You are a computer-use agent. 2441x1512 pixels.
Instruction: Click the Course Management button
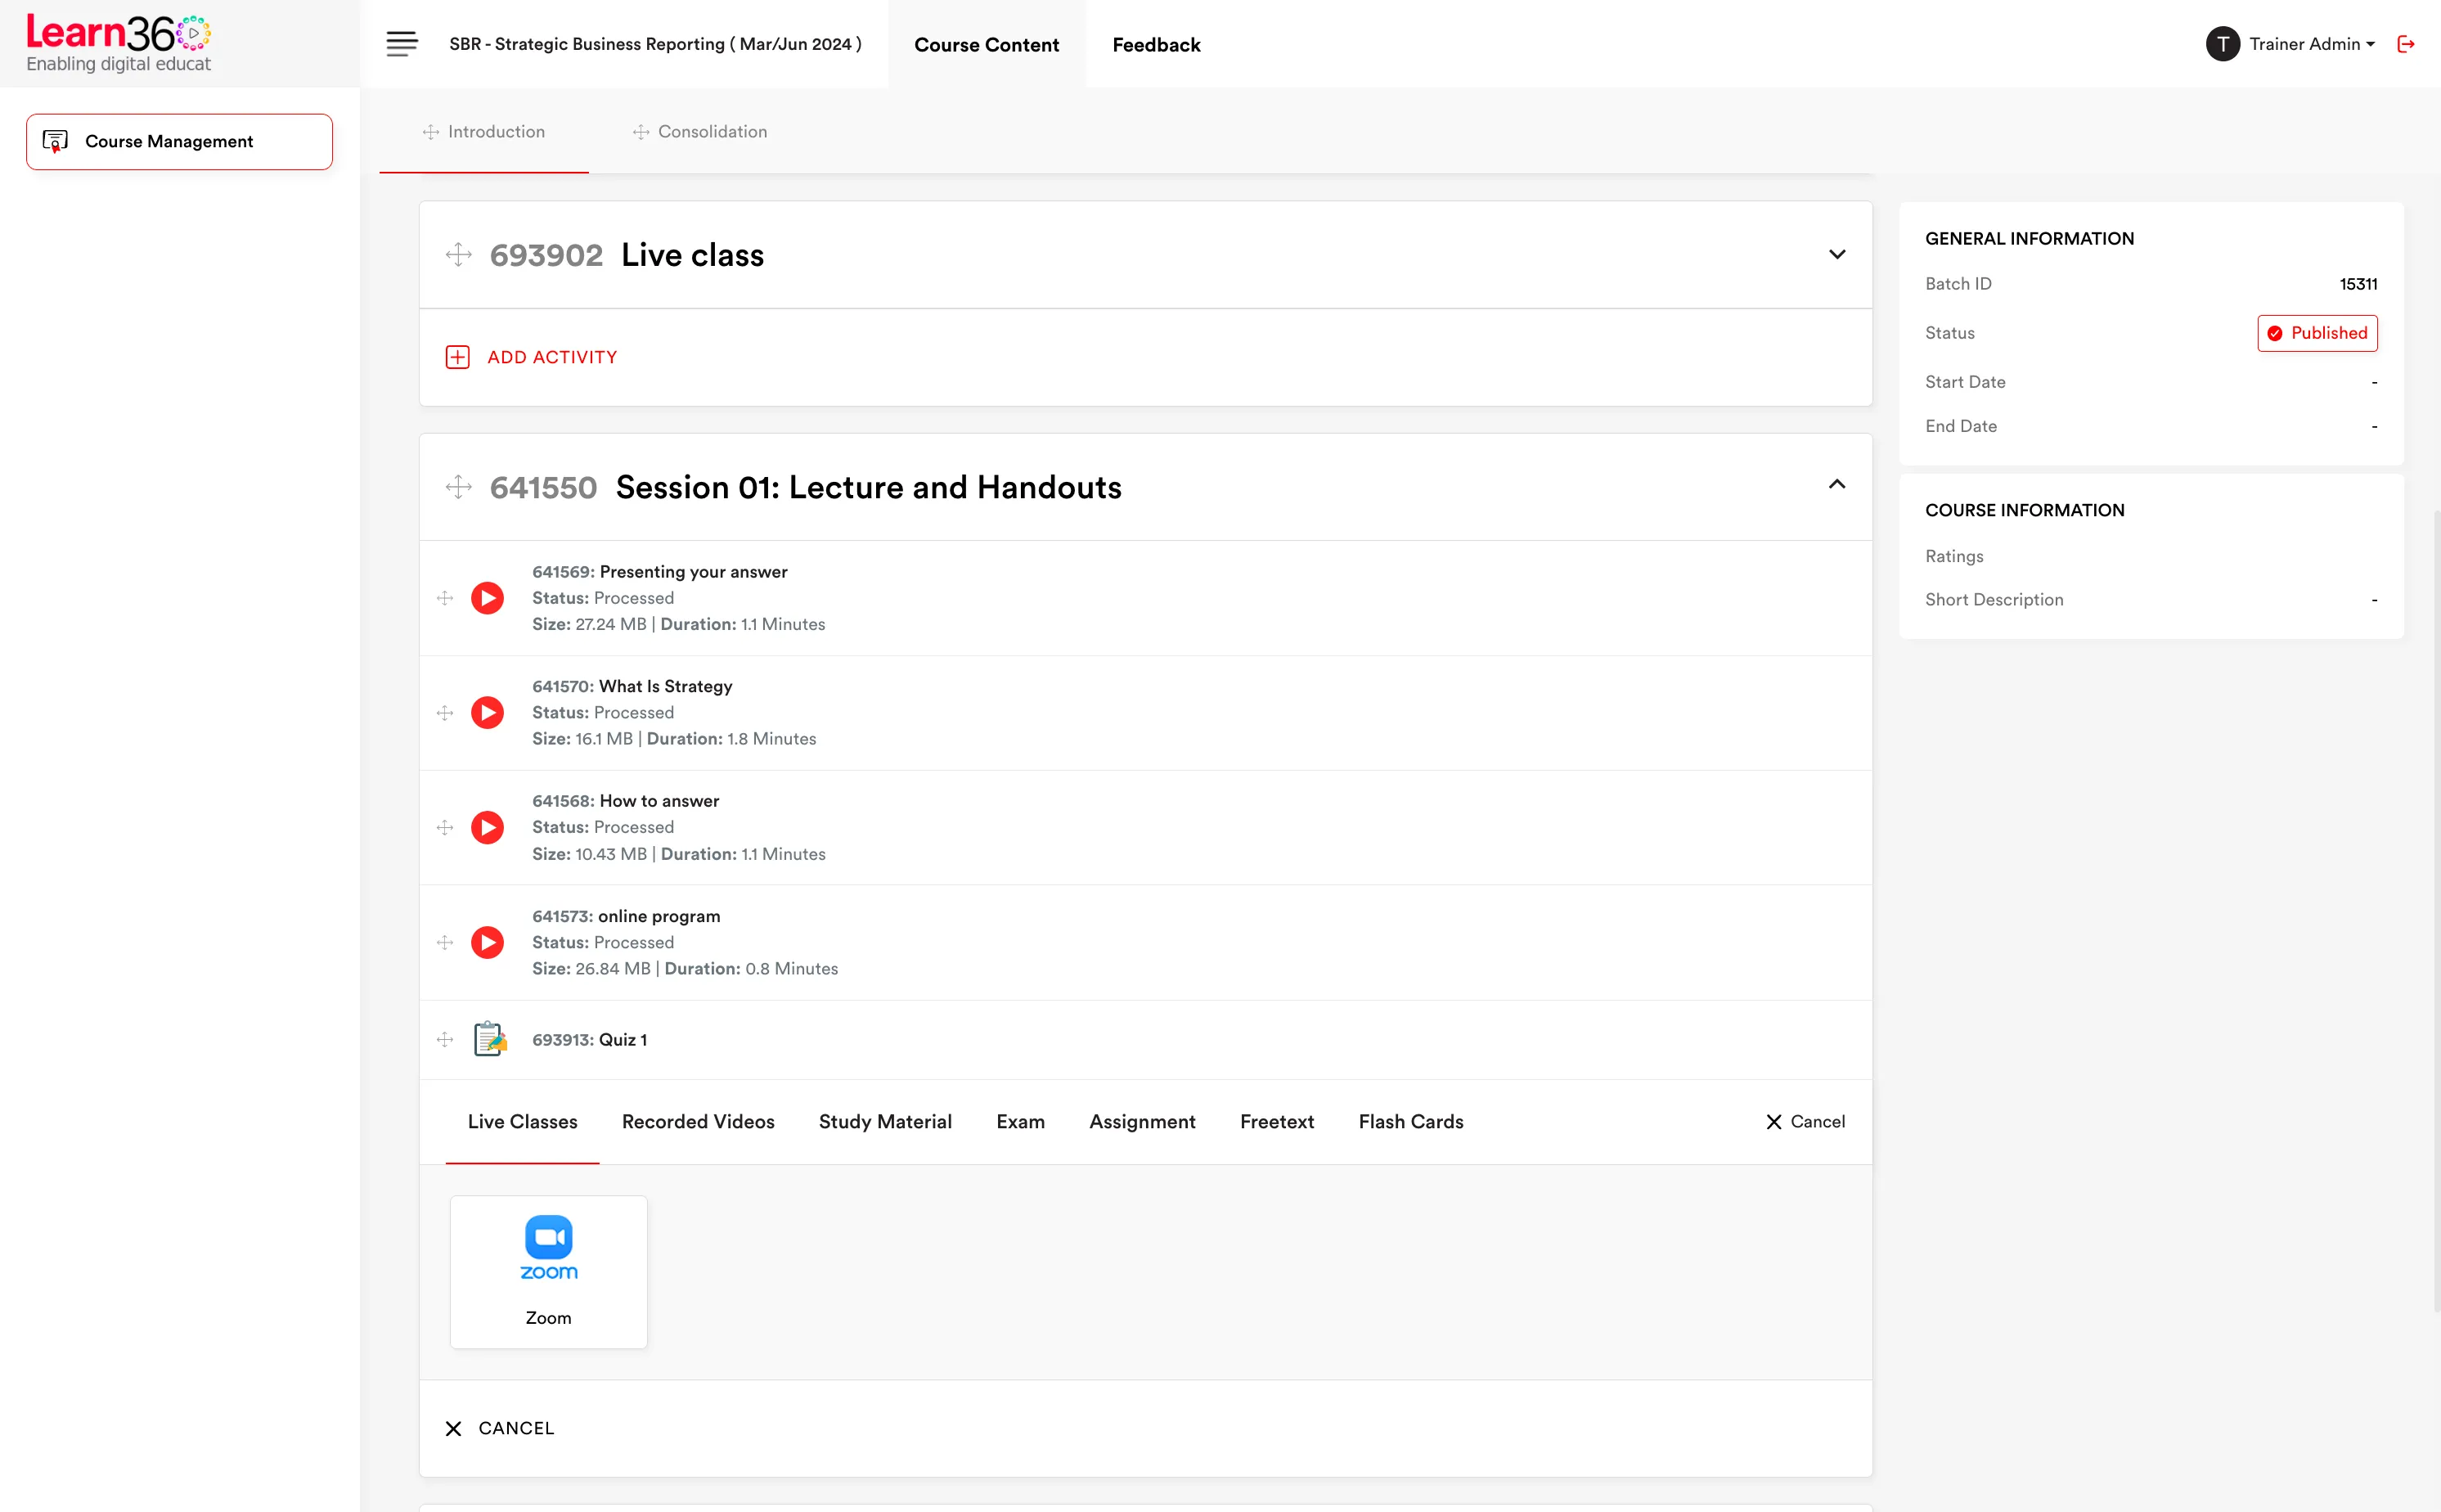180,141
